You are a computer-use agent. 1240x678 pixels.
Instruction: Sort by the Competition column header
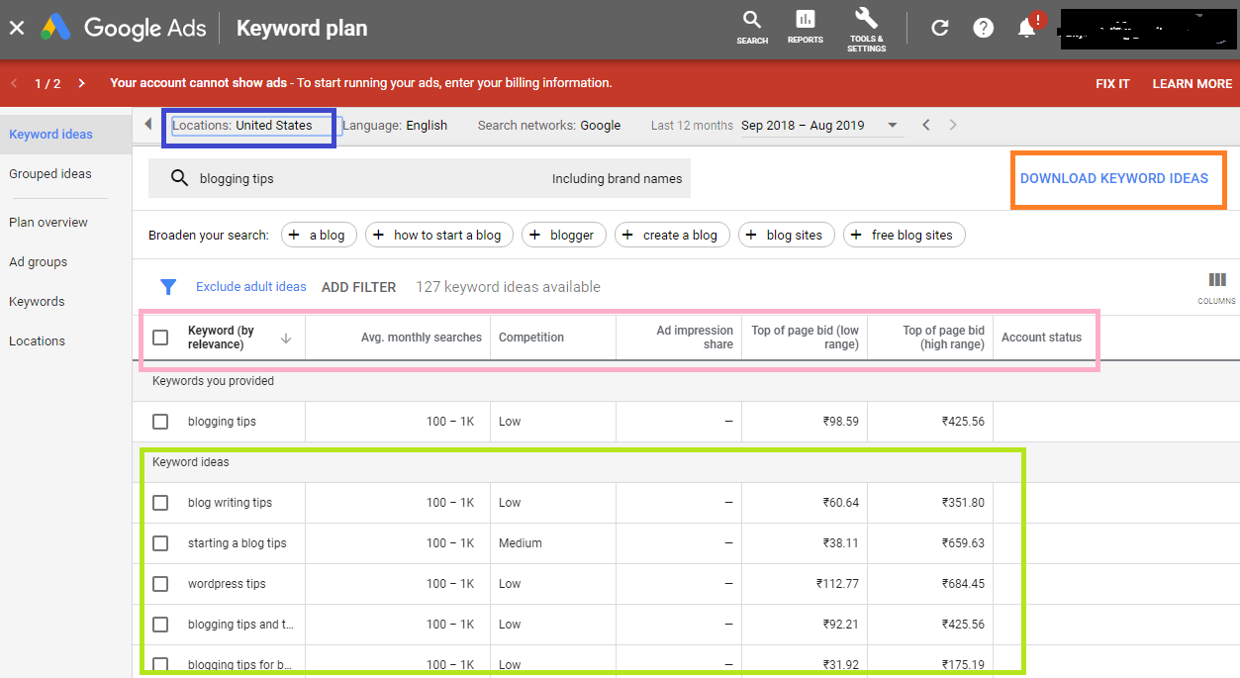point(531,338)
